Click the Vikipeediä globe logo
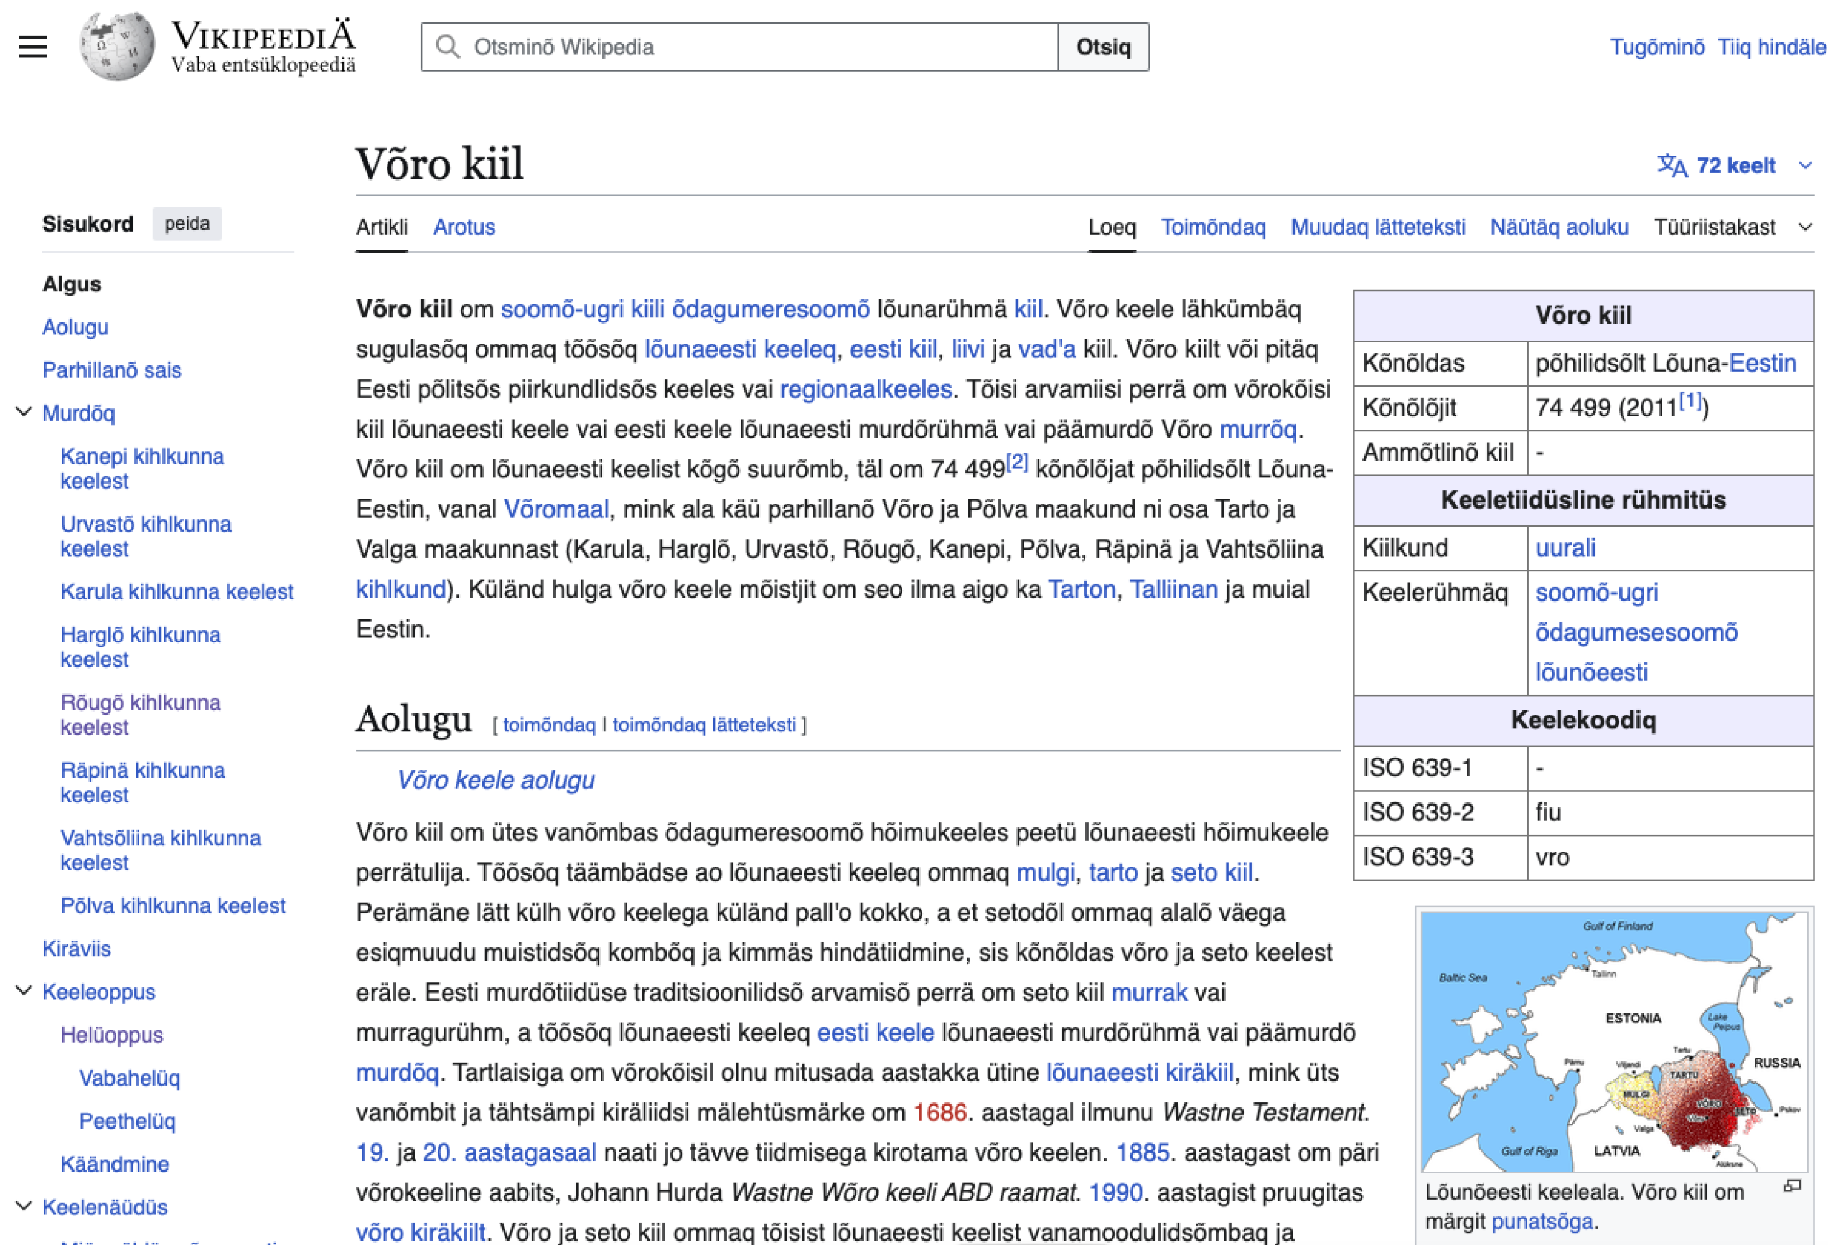Image resolution: width=1828 pixels, height=1245 pixels. (x=116, y=45)
